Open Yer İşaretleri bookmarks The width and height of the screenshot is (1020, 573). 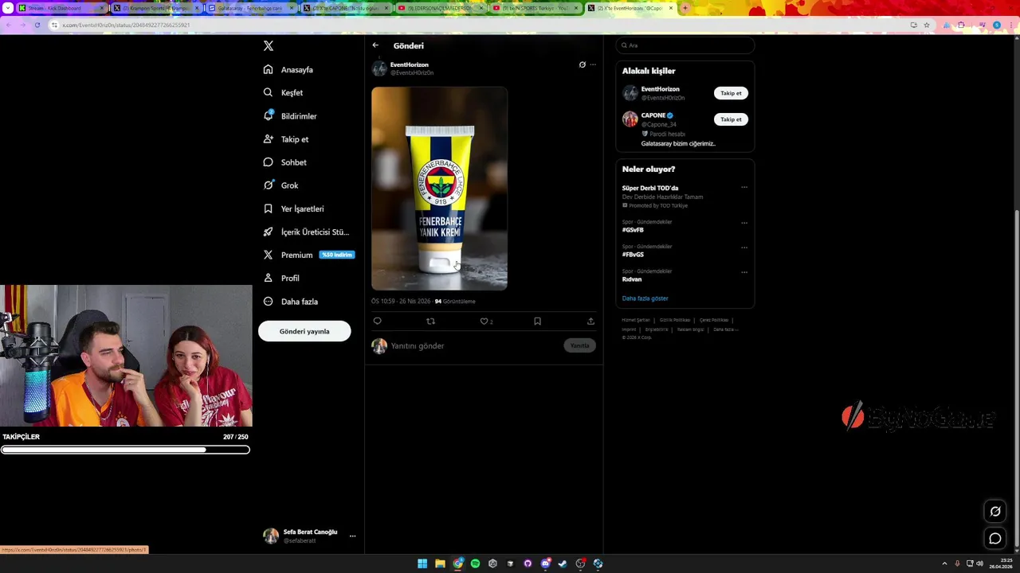[293, 209]
